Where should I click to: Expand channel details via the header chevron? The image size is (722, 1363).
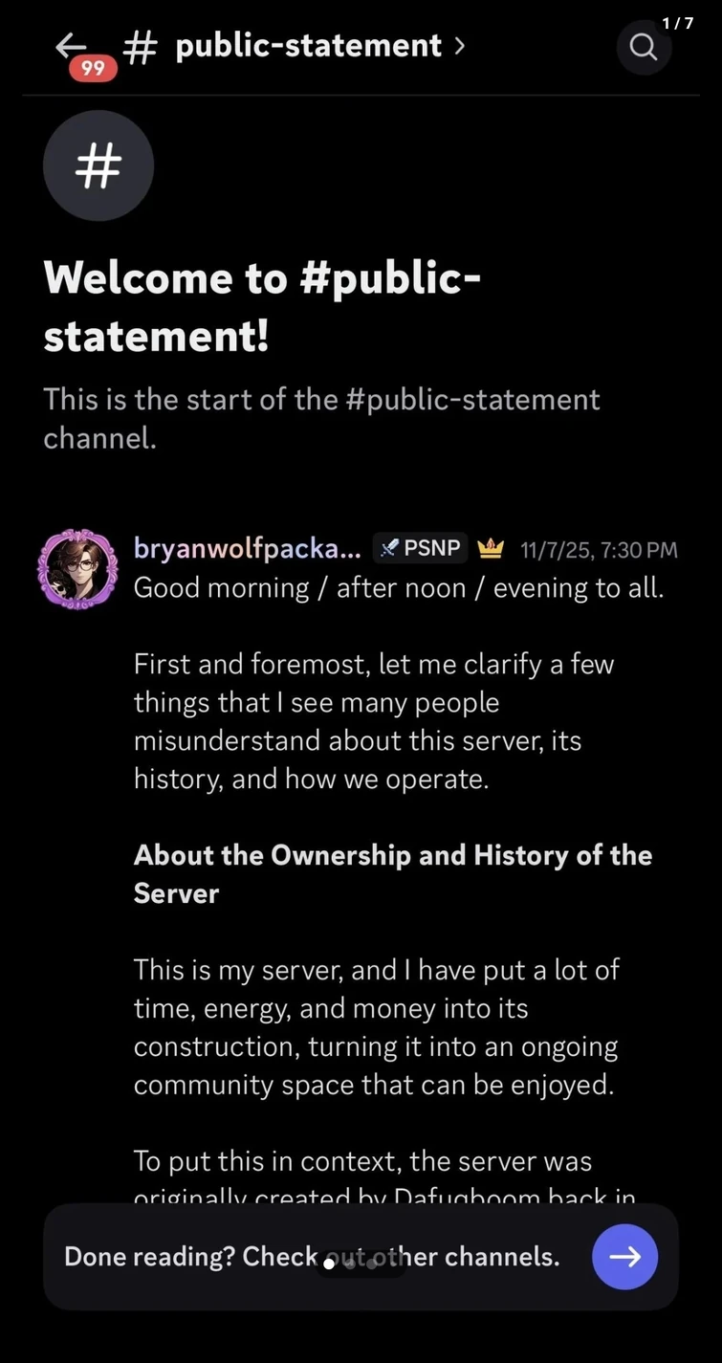460,45
